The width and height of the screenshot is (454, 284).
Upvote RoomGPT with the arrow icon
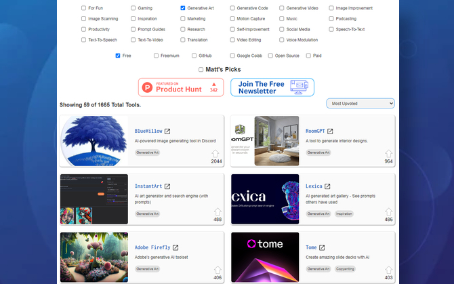388,153
